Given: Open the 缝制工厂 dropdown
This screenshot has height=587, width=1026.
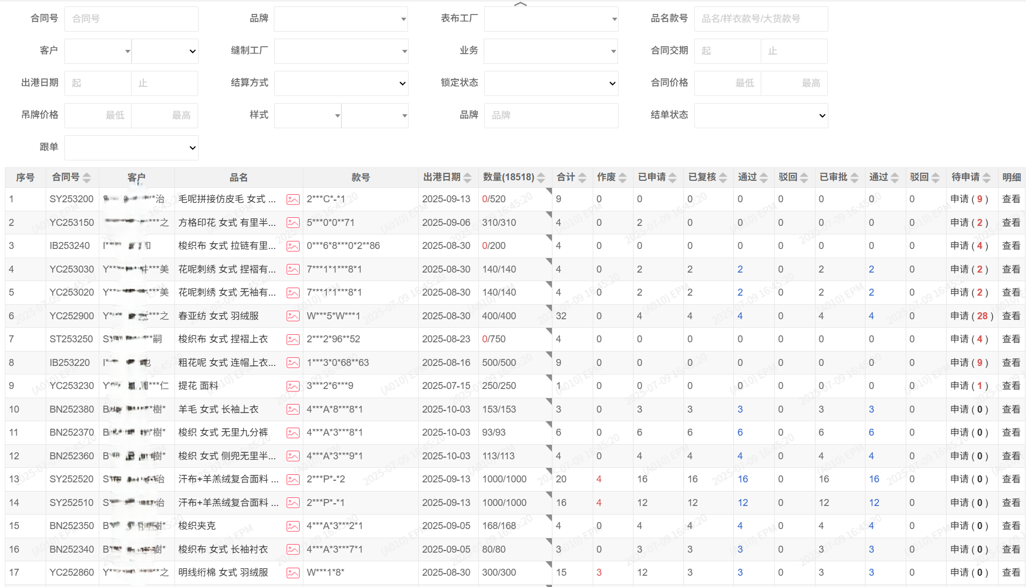Looking at the screenshot, I should coord(341,51).
